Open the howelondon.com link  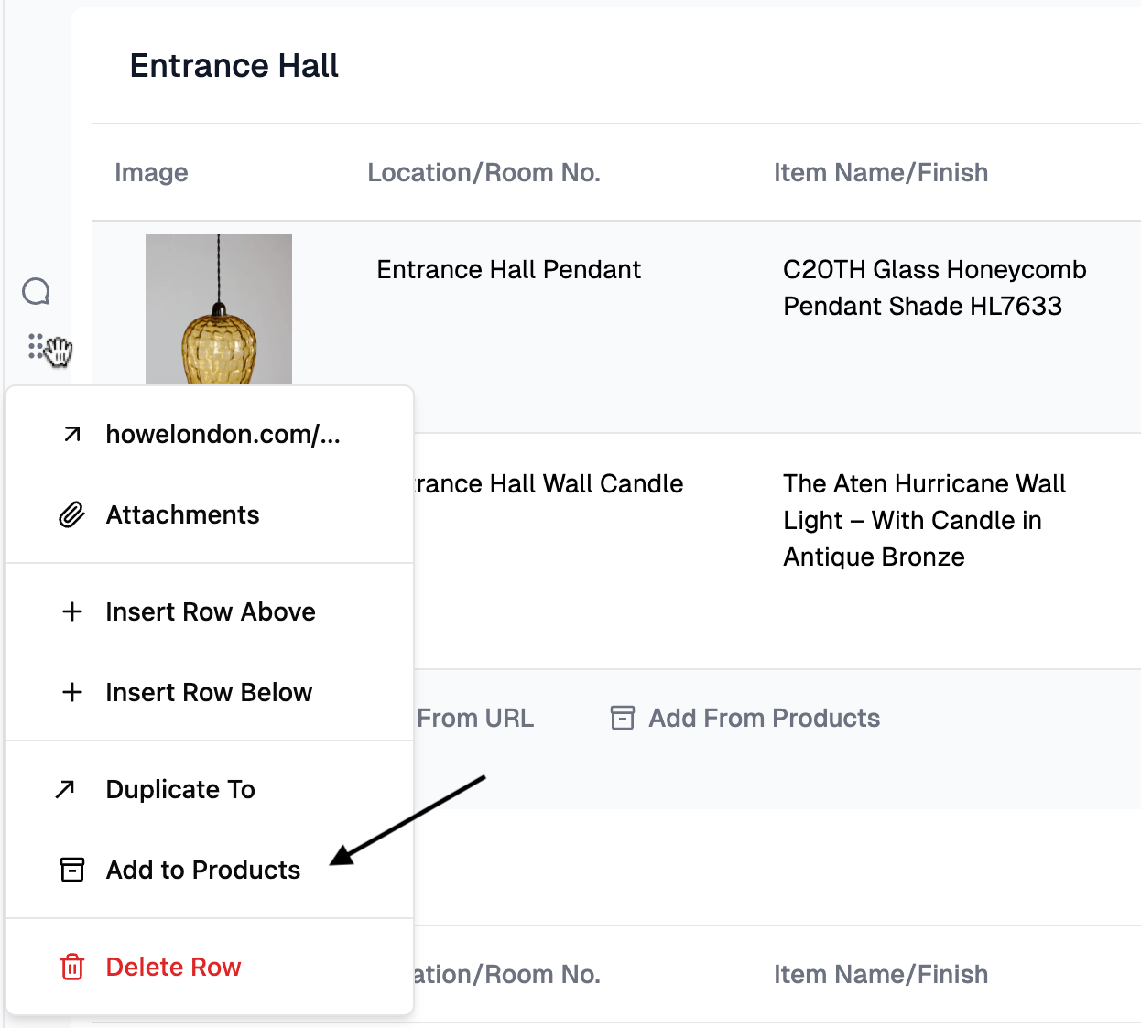(223, 434)
